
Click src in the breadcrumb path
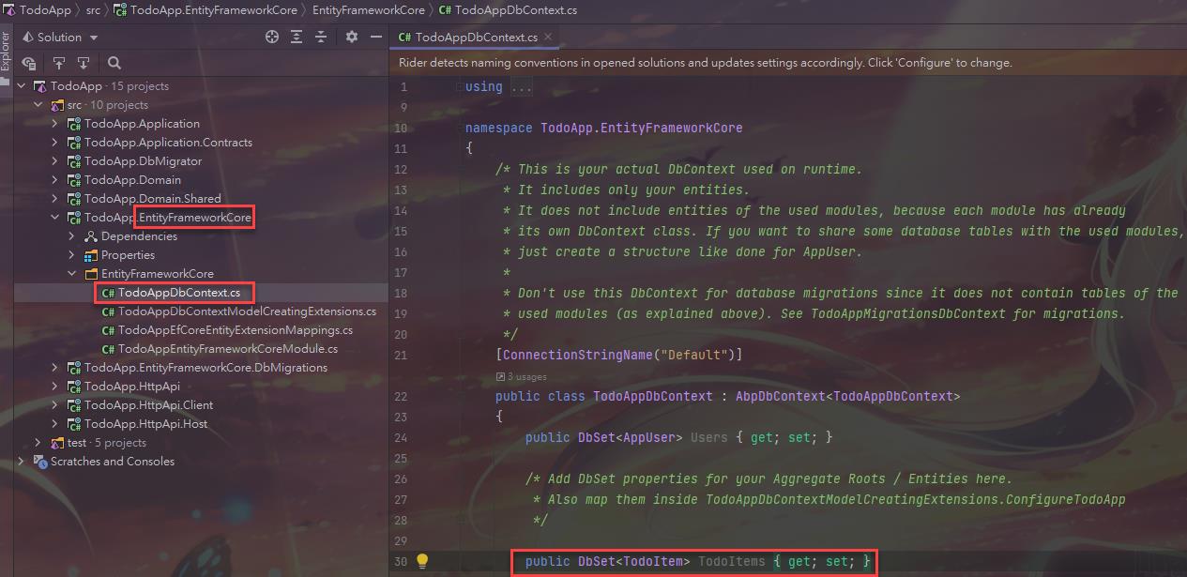[92, 10]
